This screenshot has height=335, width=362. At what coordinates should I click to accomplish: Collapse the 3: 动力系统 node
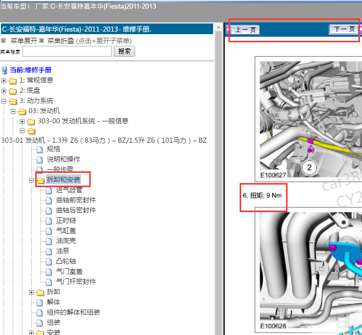4,101
